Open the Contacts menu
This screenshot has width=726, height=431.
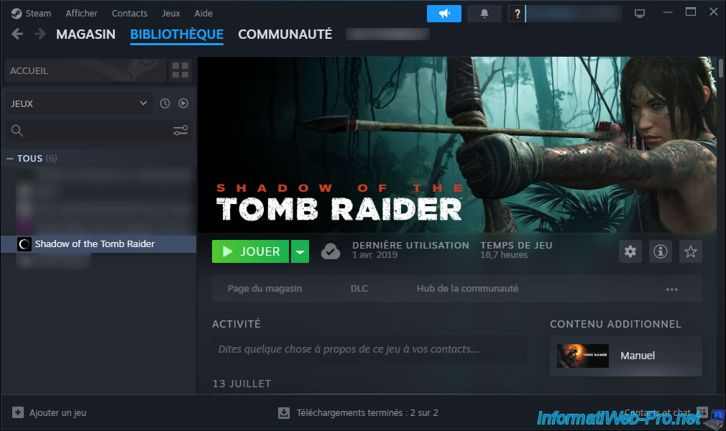(129, 14)
